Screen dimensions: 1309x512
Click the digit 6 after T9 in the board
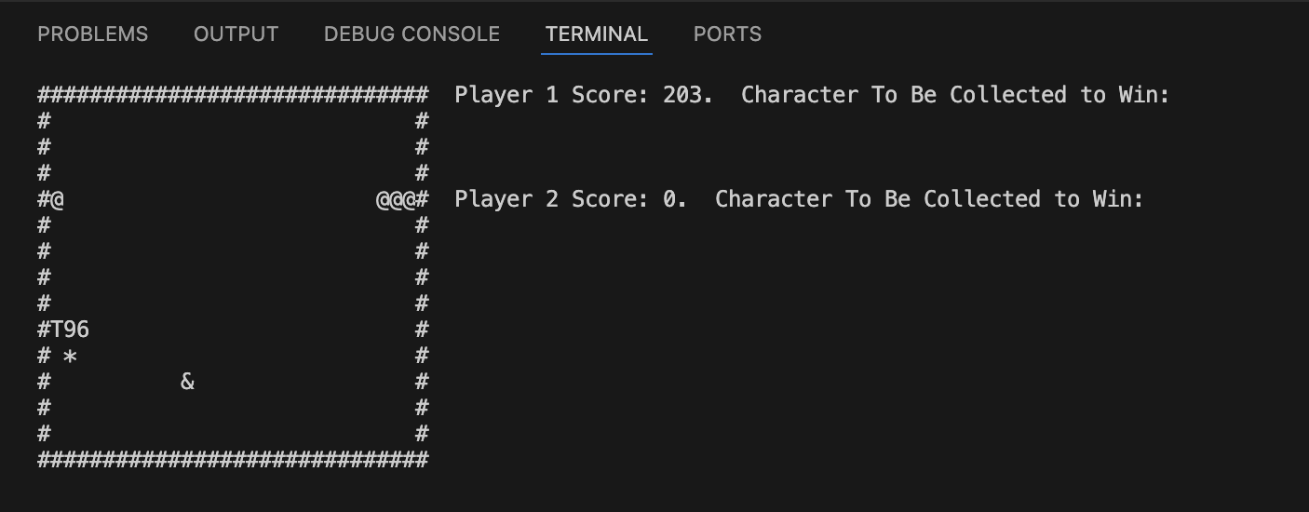click(83, 330)
